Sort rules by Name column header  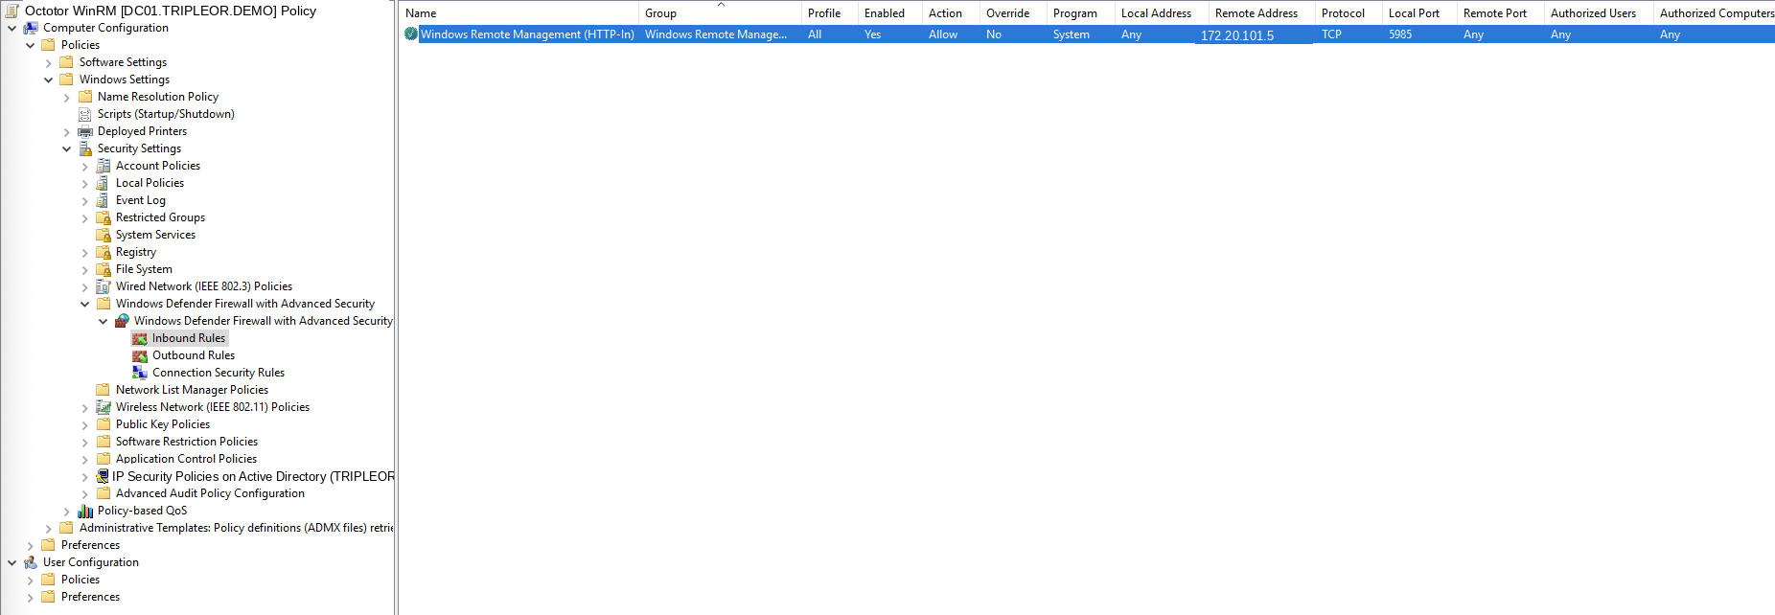pyautogui.click(x=519, y=13)
